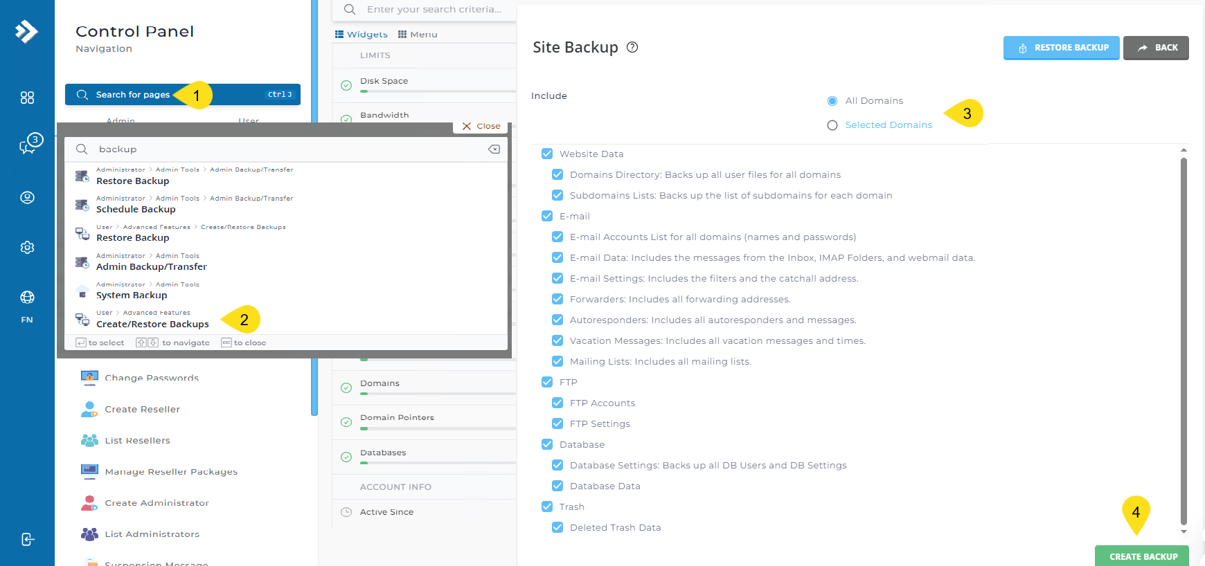Click the DirectAdmin logo icon in sidebar

point(26,31)
